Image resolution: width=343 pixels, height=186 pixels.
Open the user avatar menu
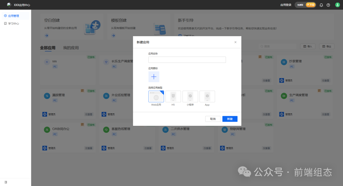(x=338, y=5)
